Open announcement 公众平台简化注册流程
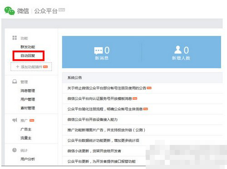 point(105,109)
